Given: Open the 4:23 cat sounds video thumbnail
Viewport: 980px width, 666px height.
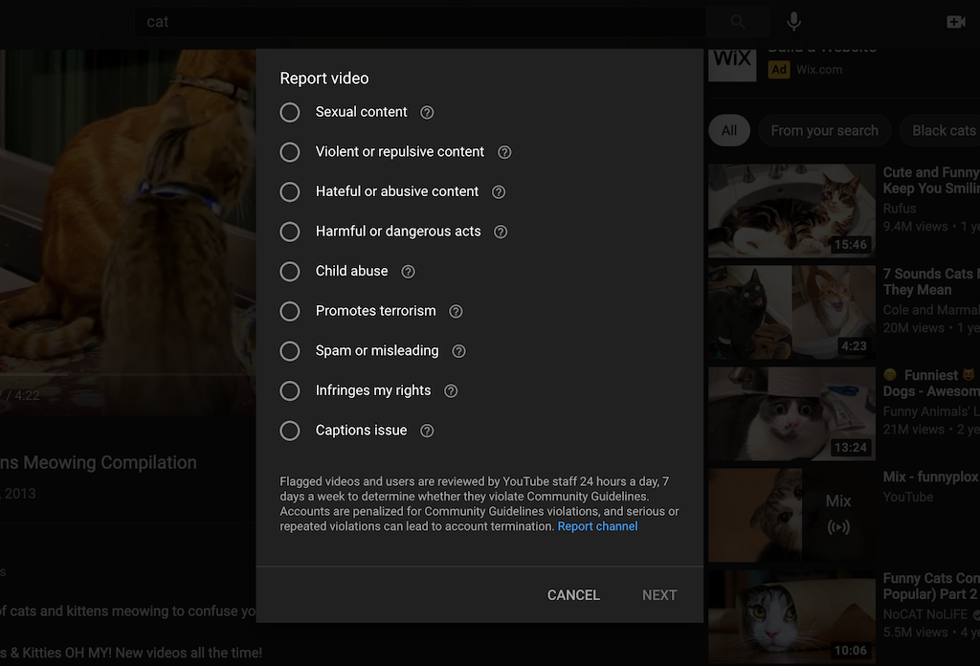Looking at the screenshot, I should [791, 312].
